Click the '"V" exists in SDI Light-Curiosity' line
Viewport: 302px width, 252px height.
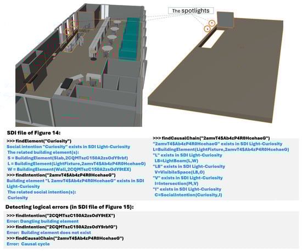(188, 178)
